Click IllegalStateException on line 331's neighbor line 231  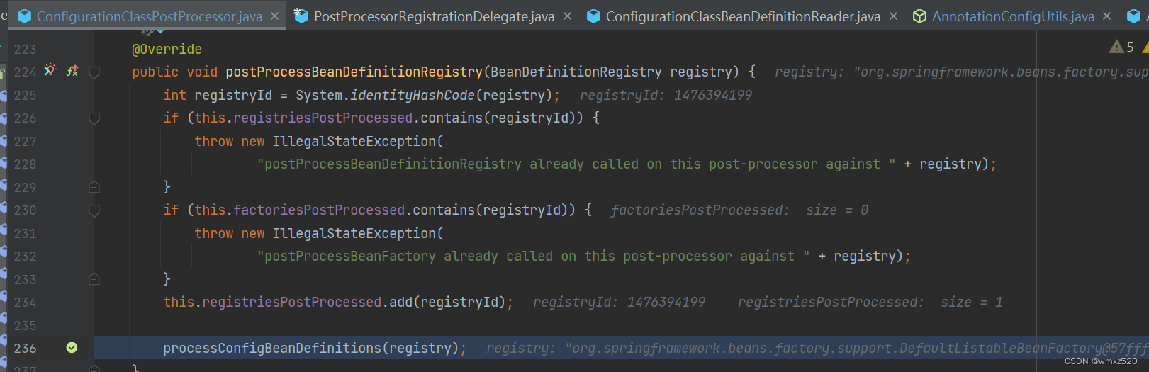coord(354,233)
